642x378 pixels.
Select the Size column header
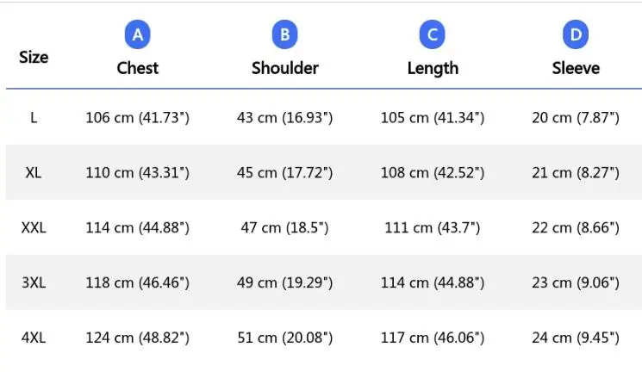pyautogui.click(x=34, y=58)
